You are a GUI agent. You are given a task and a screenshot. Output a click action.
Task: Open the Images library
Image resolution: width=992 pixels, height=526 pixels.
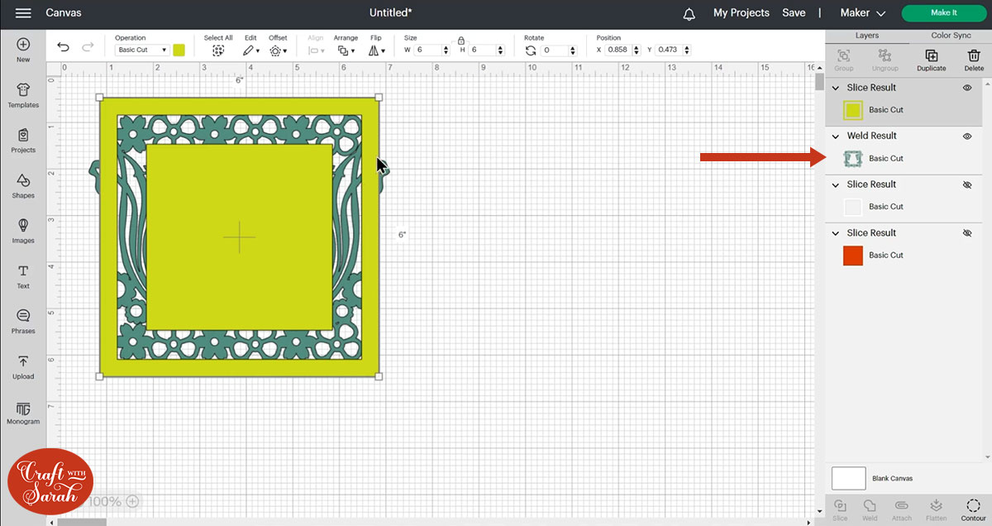(23, 231)
